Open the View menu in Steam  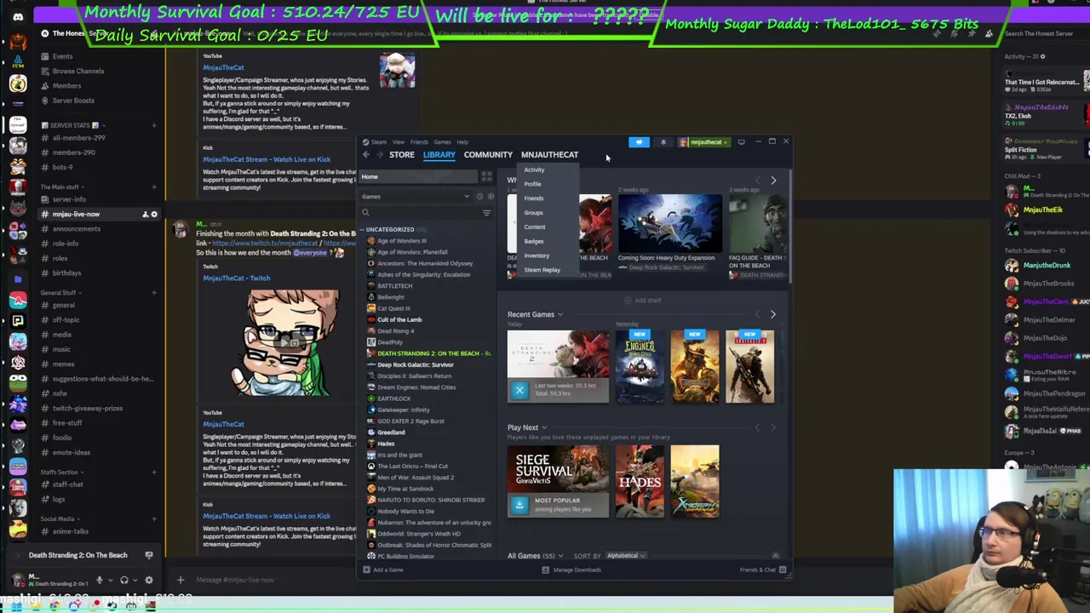(399, 142)
